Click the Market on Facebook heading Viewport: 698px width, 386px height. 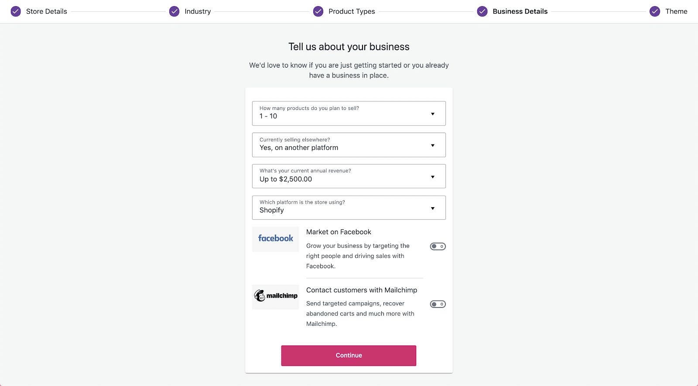coord(339,232)
